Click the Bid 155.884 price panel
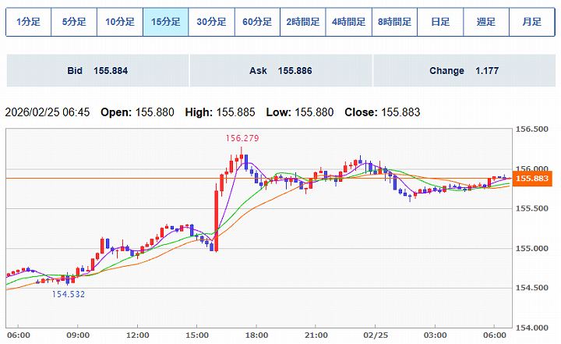The width and height of the screenshot is (561, 344). click(97, 71)
